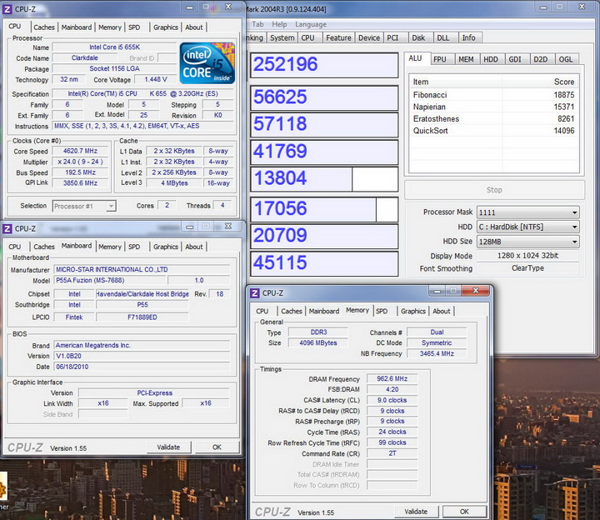Click the Item column header
This screenshot has width=600, height=520.
tap(456, 82)
